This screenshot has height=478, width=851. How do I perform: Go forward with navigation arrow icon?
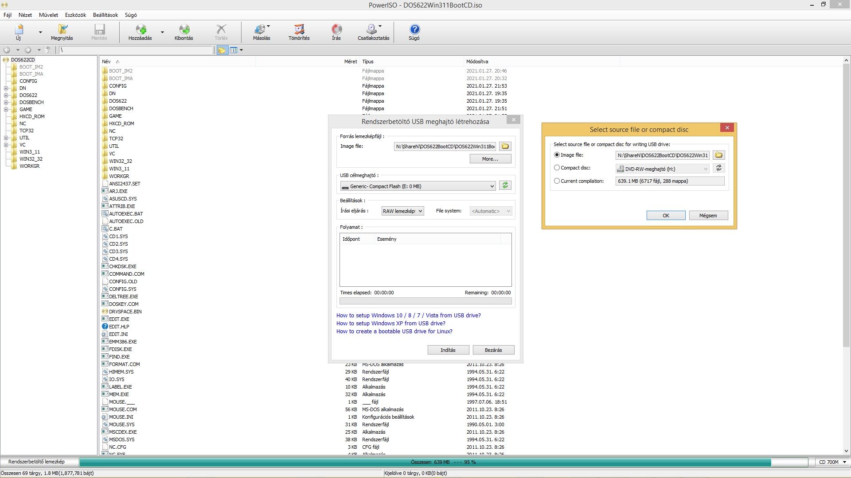tap(28, 50)
